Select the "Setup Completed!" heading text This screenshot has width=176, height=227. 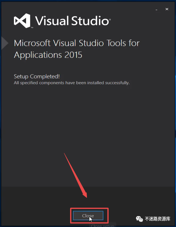click(37, 77)
